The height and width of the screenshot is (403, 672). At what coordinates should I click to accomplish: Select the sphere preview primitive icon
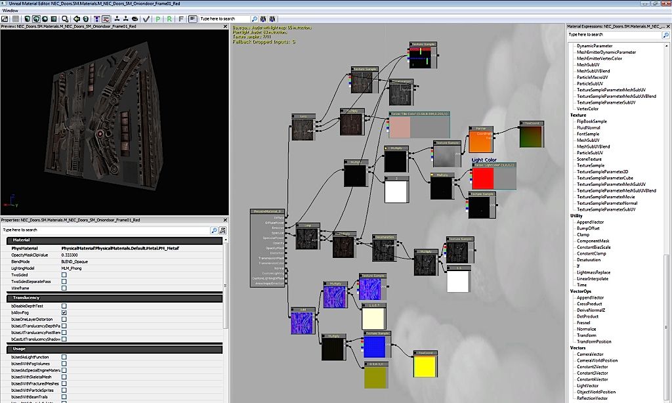click(45, 19)
